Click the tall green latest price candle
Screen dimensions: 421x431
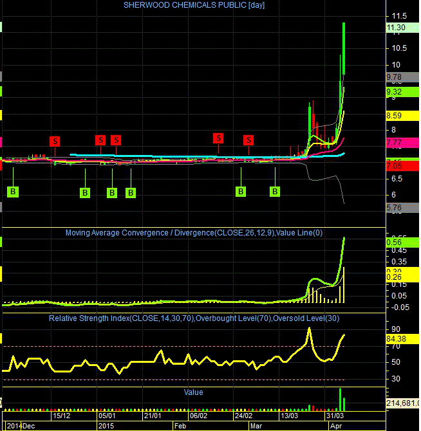click(x=344, y=48)
